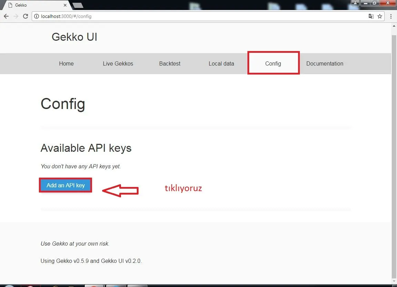Select the Config nav item
The height and width of the screenshot is (287, 397).
pyautogui.click(x=273, y=63)
